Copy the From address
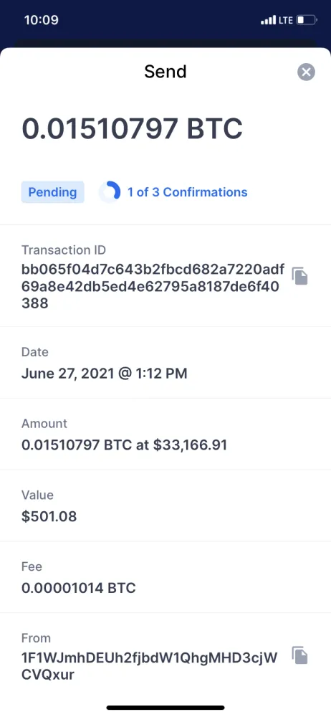Screen dimensions: 331x717 (x=300, y=655)
